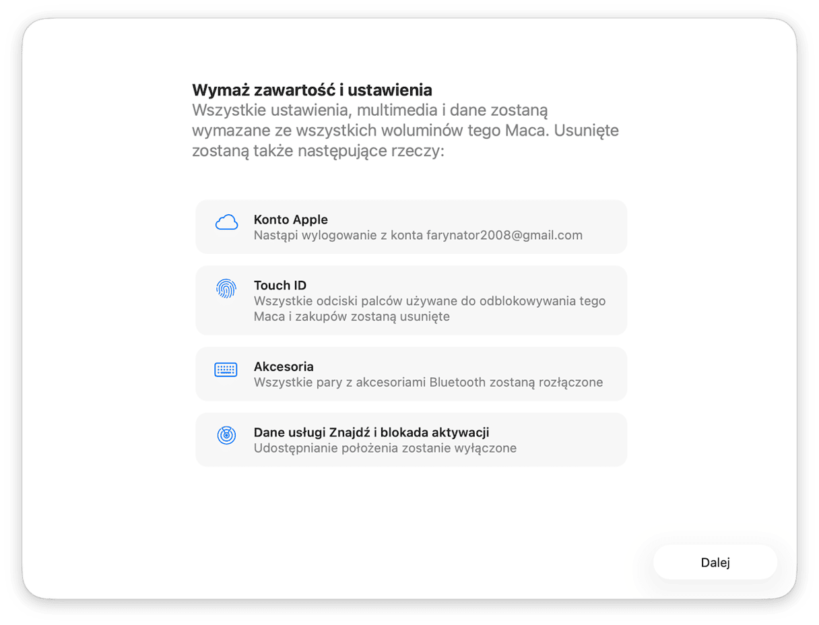Image resolution: width=819 pixels, height=625 pixels.
Task: Click the fingerprints removal description under Touch ID
Action: click(430, 308)
